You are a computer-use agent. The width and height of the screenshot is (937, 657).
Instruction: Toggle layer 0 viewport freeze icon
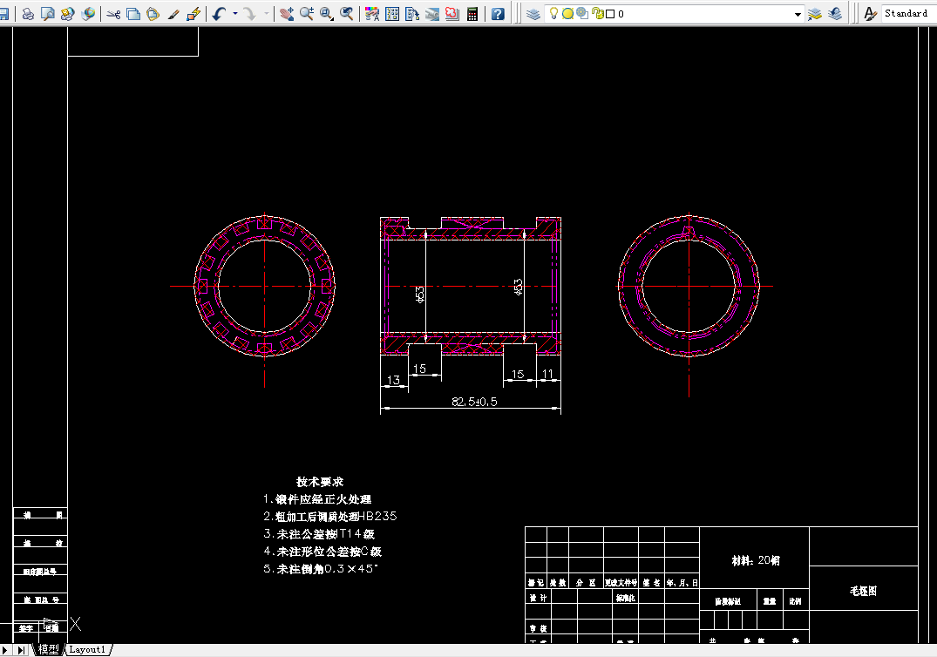coord(582,13)
